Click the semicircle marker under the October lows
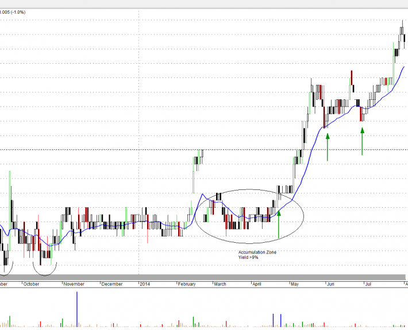Screen dimensions: 408x330 click(45, 269)
